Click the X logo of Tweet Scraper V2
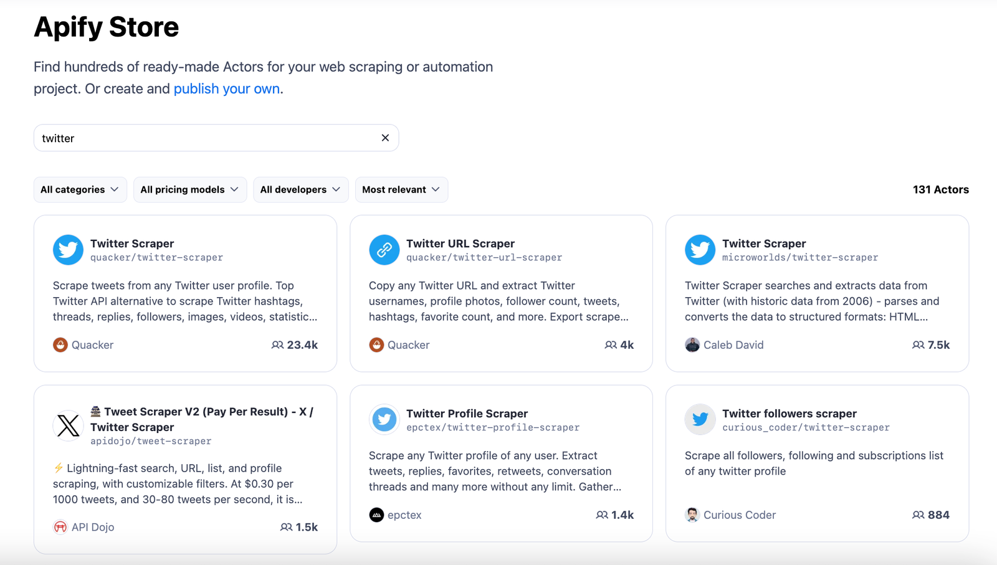The width and height of the screenshot is (997, 565). pos(68,426)
